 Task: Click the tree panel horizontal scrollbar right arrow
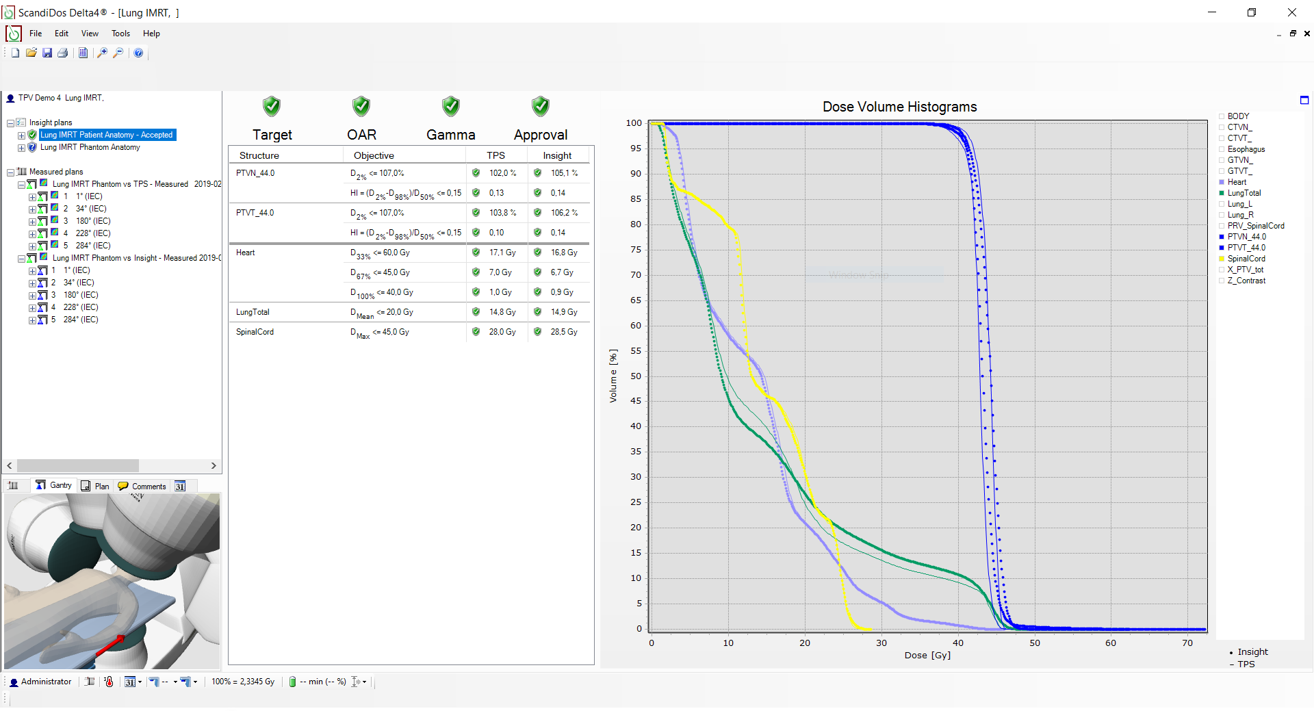(214, 465)
